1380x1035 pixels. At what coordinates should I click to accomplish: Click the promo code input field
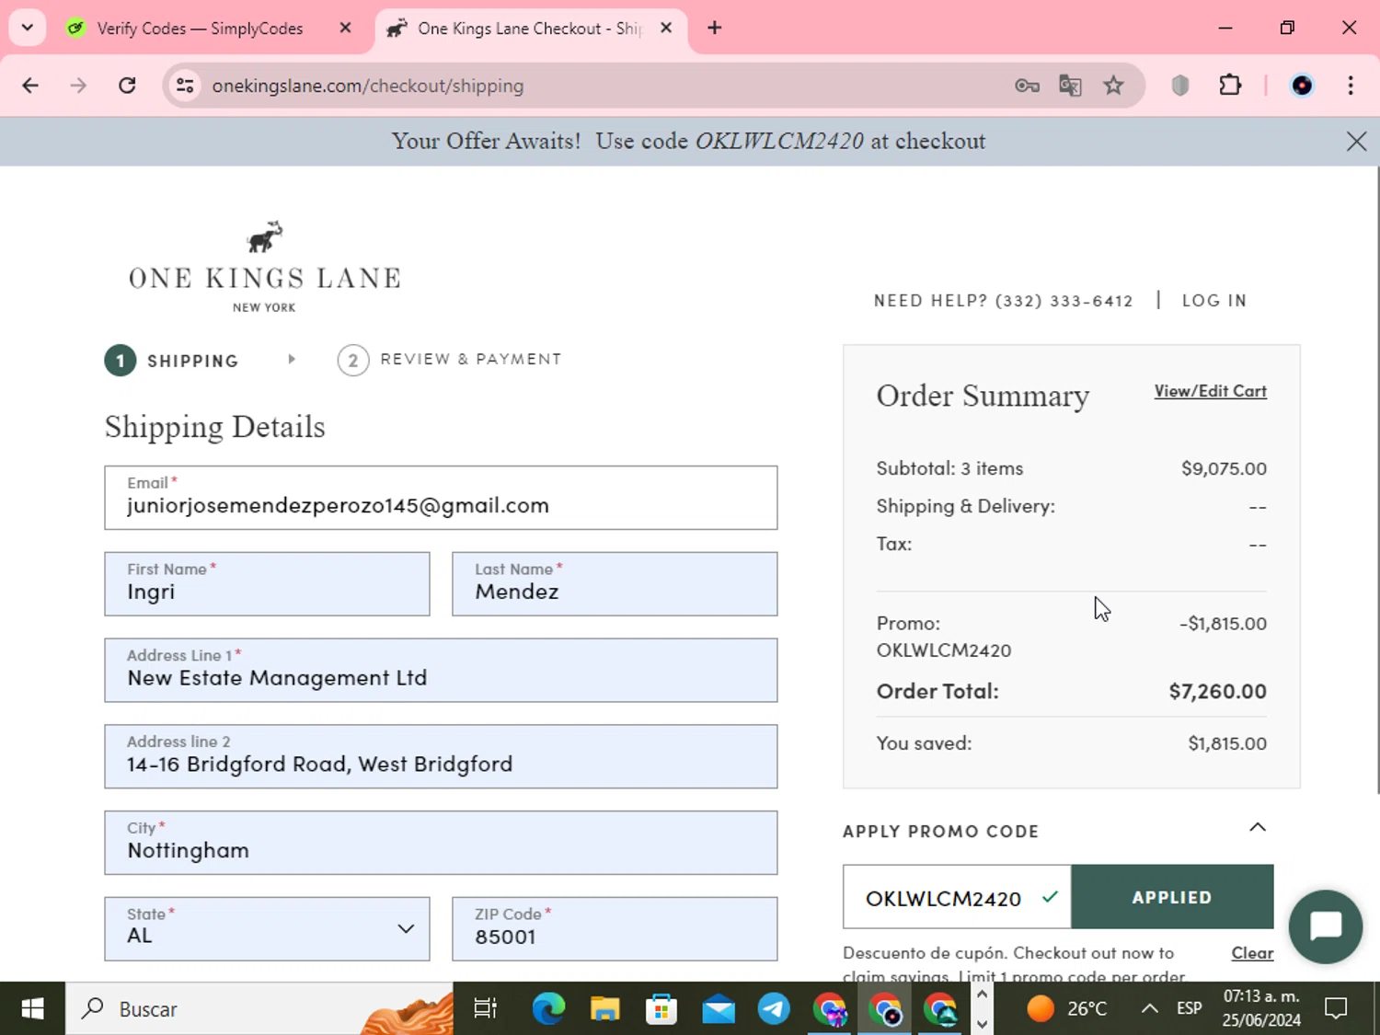(957, 897)
